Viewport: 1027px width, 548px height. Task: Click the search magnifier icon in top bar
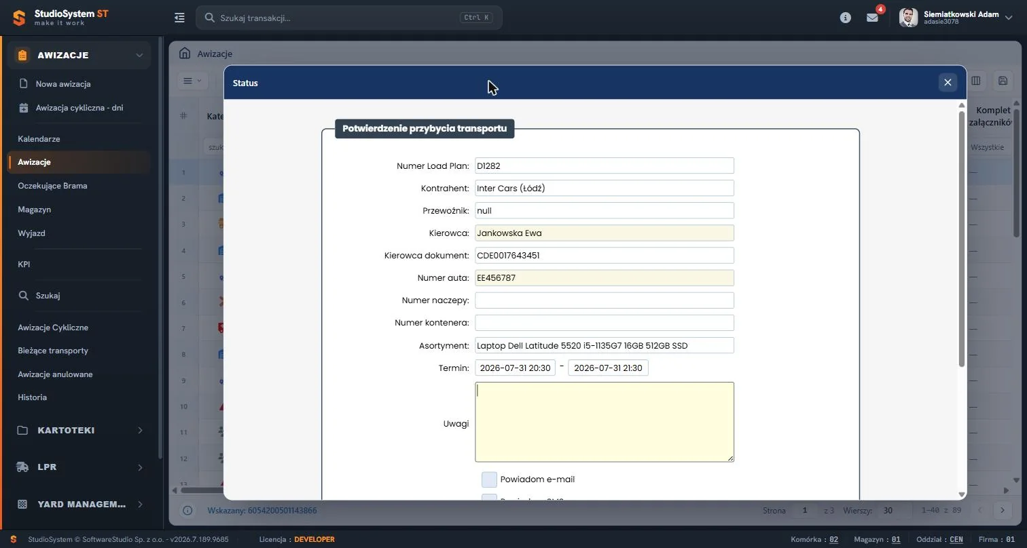point(210,18)
